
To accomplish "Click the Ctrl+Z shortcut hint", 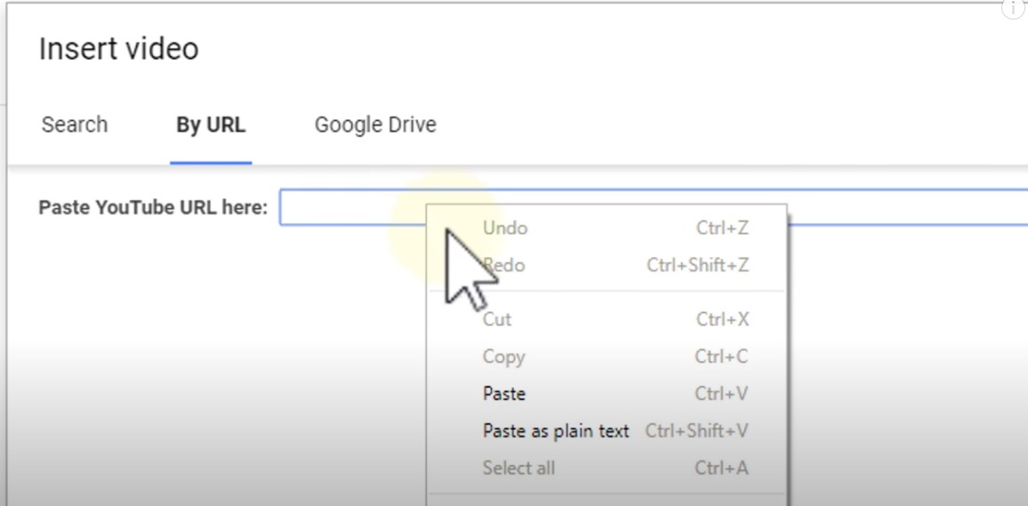I will pos(722,229).
